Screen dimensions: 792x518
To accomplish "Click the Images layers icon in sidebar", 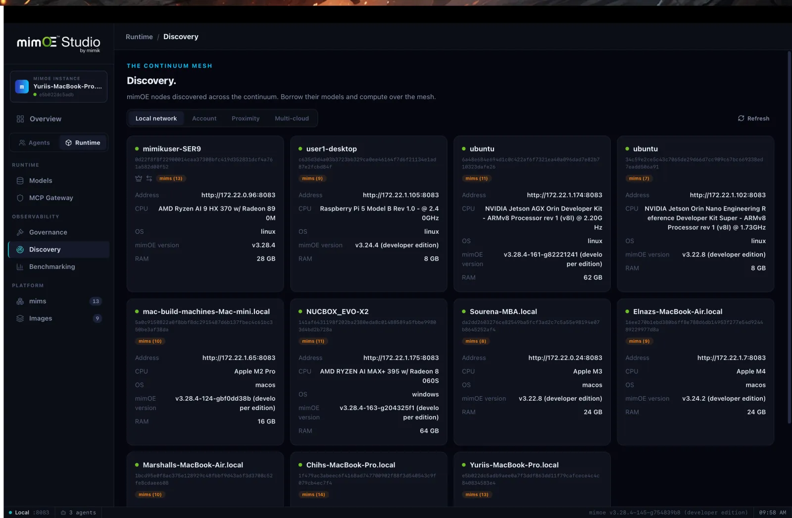I will (x=20, y=318).
